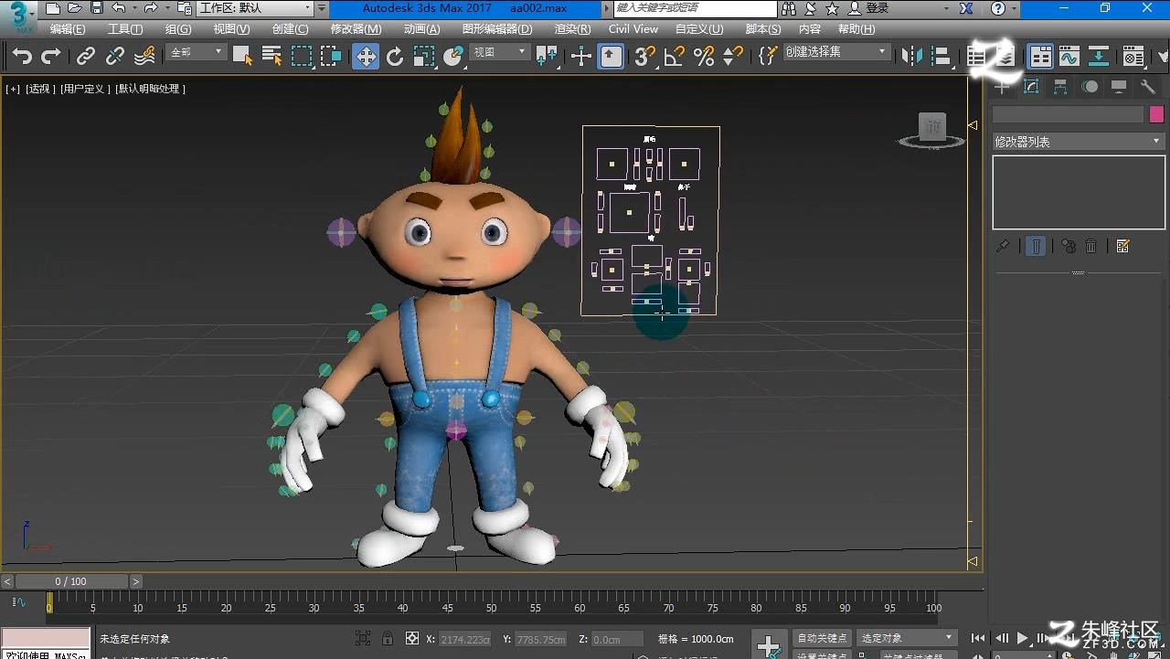Screen dimensions: 1170x659
Task: Toggle the Ribbon display
Action: pyautogui.click(x=1040, y=57)
